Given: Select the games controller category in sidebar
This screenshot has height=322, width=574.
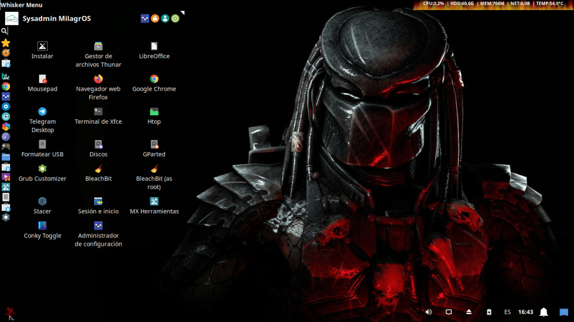Looking at the screenshot, I should coord(6,147).
